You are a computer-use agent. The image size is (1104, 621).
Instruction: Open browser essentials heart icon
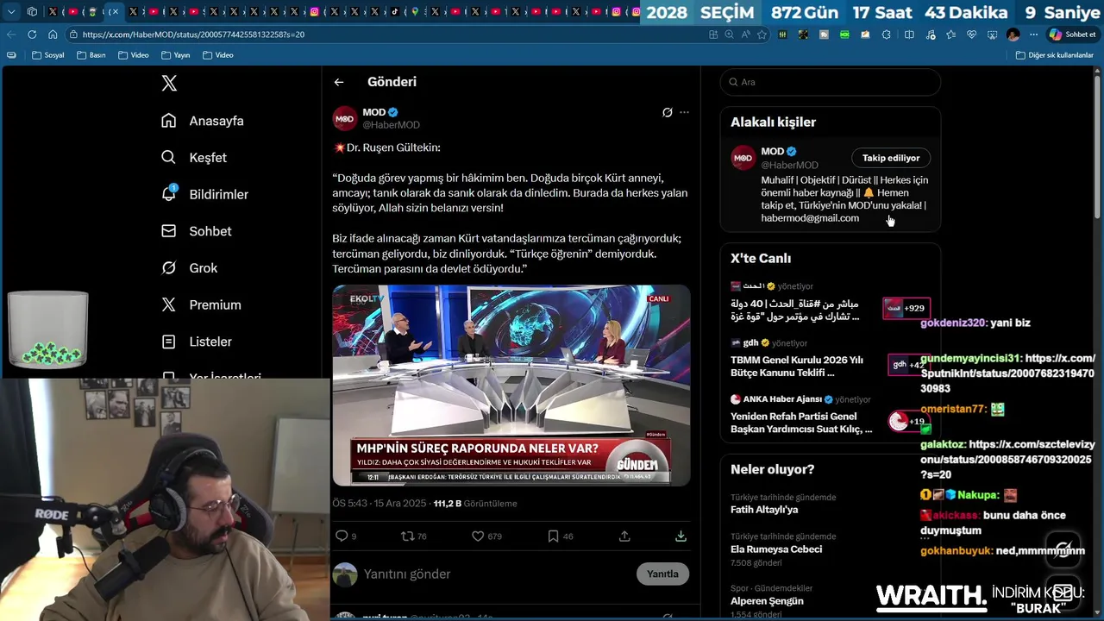pos(972,34)
